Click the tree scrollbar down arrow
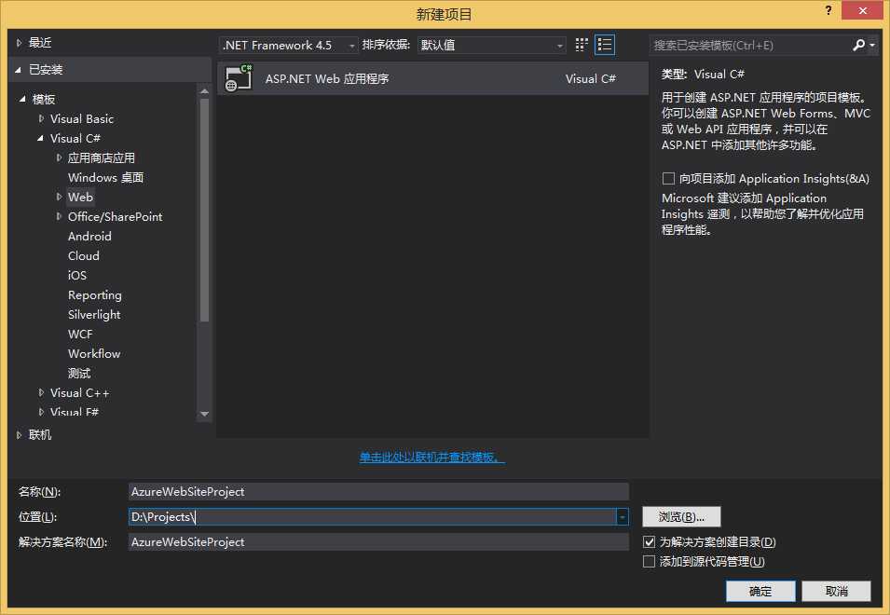 click(x=204, y=414)
